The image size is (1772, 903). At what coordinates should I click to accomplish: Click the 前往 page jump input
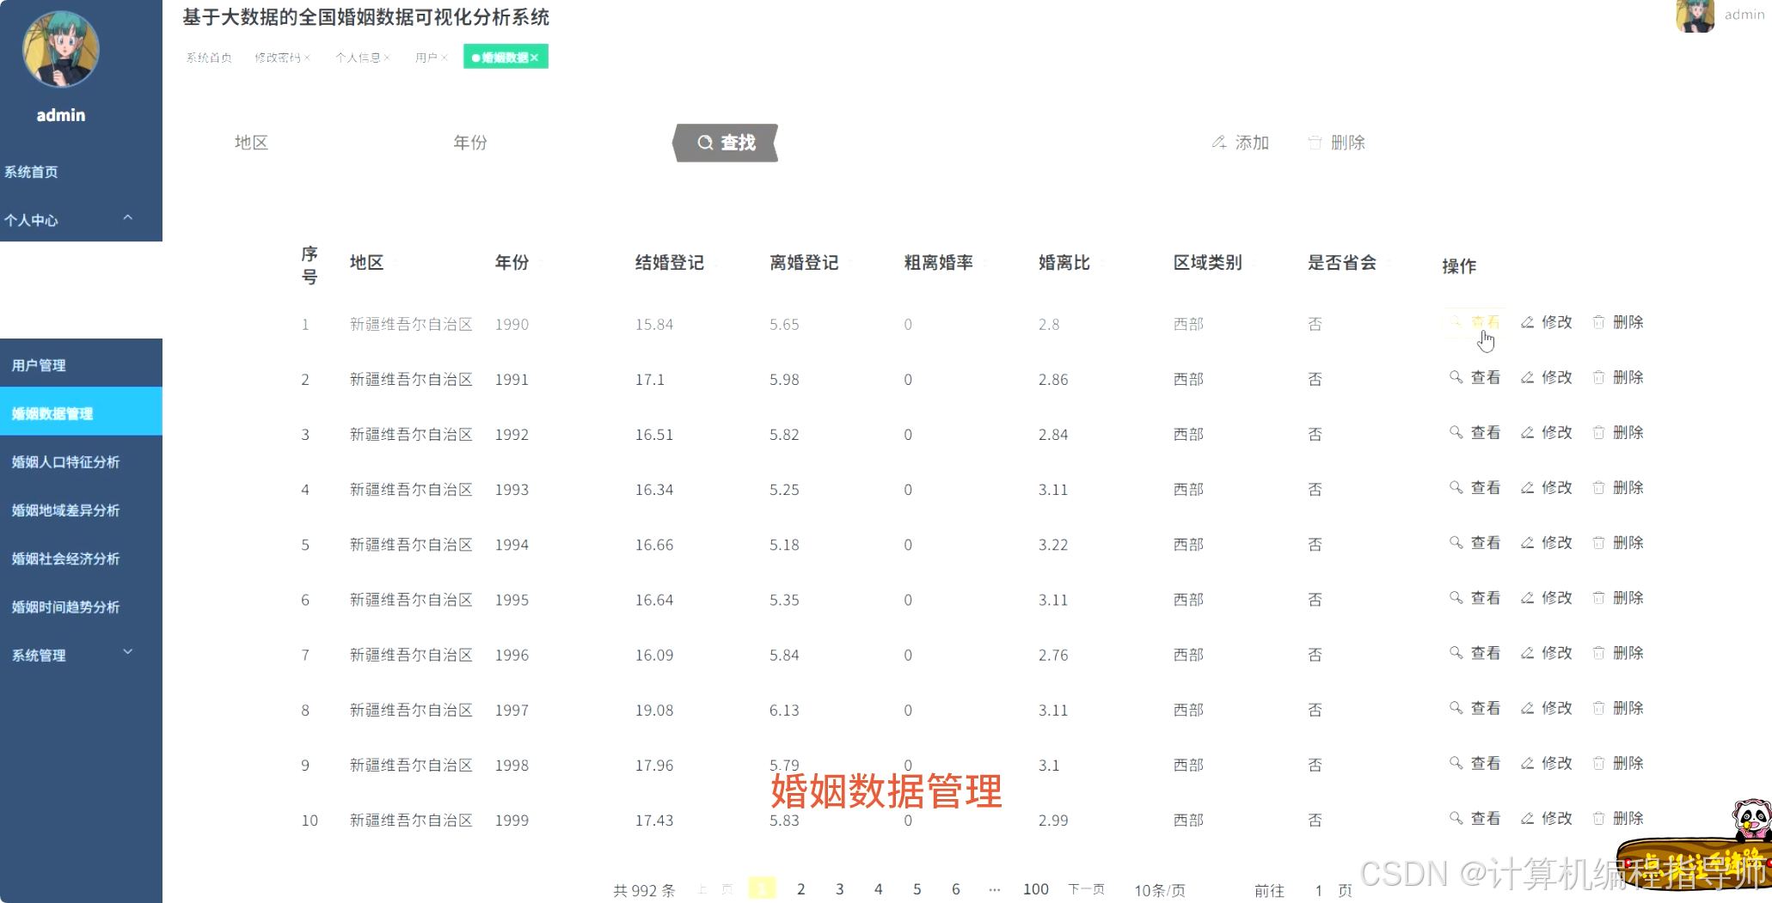[1318, 890]
